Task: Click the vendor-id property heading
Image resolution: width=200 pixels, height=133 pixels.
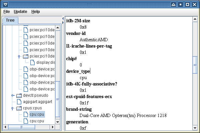Action: [76, 33]
